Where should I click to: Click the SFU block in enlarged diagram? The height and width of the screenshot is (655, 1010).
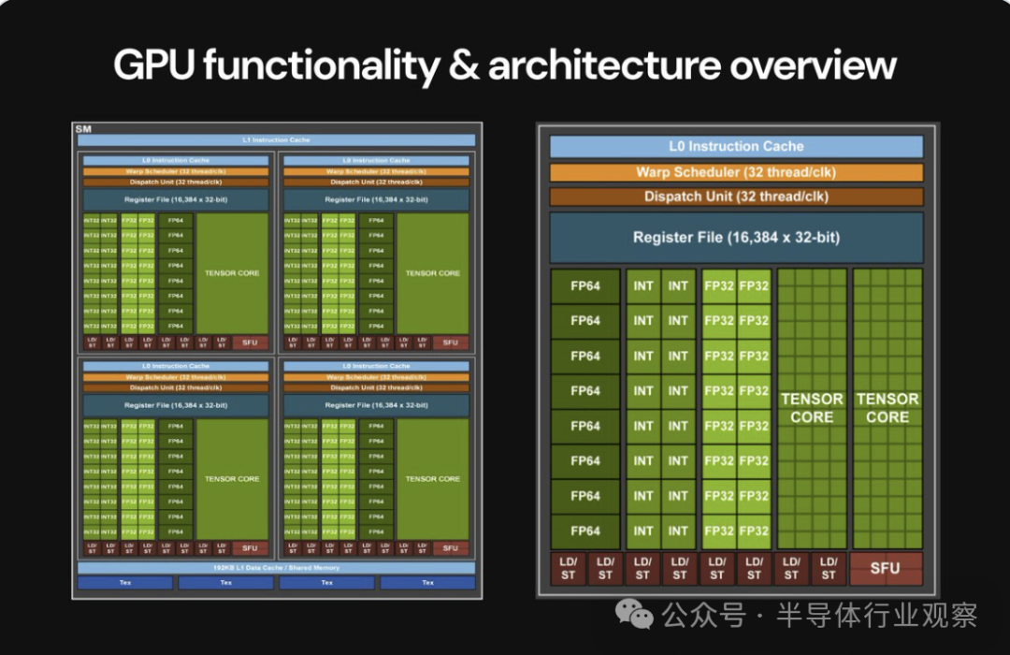(x=886, y=568)
